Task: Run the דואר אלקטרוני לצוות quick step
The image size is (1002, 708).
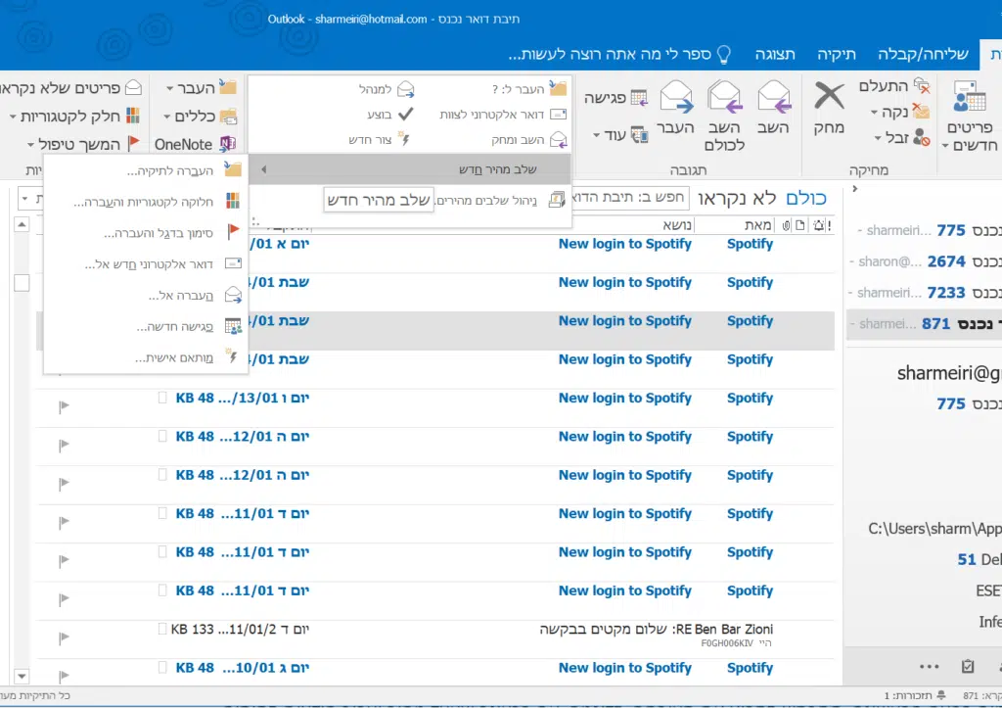Action: [x=503, y=115]
